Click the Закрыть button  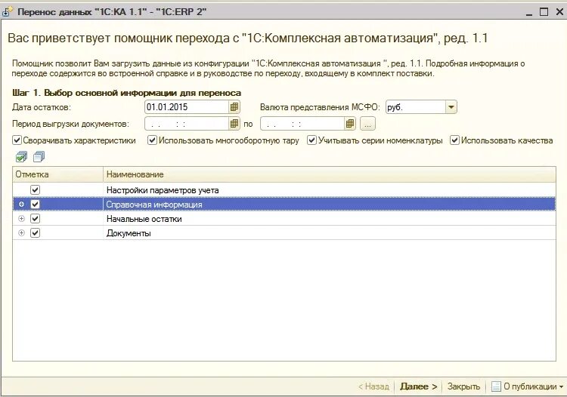pyautogui.click(x=463, y=386)
